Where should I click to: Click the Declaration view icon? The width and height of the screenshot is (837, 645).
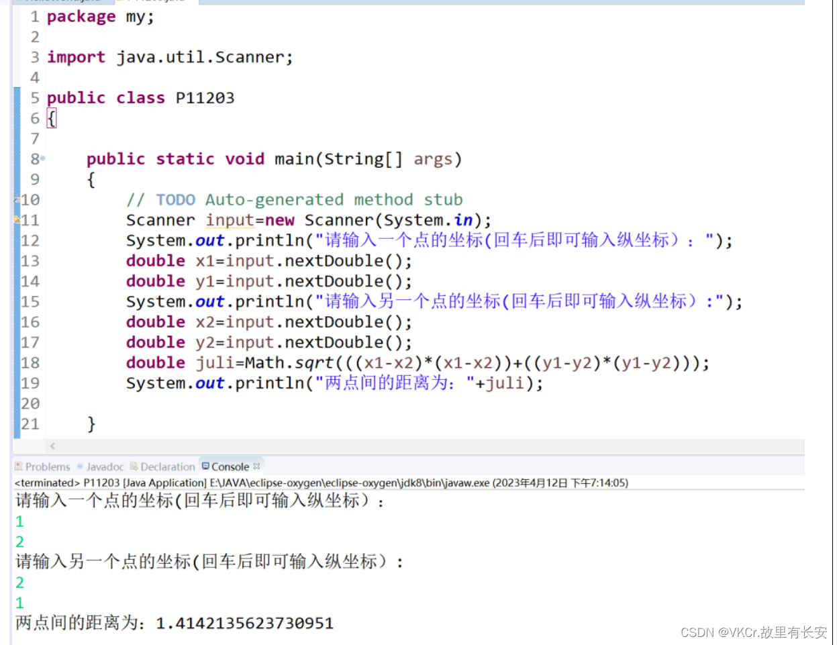(134, 466)
